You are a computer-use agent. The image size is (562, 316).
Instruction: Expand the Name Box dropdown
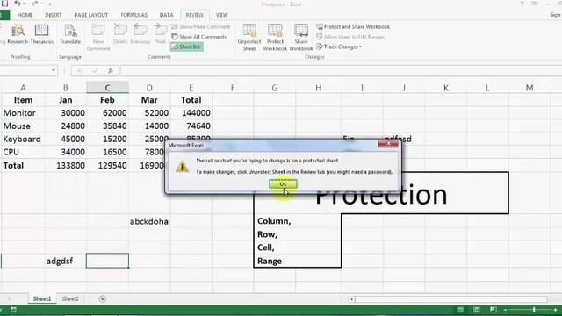54,70
